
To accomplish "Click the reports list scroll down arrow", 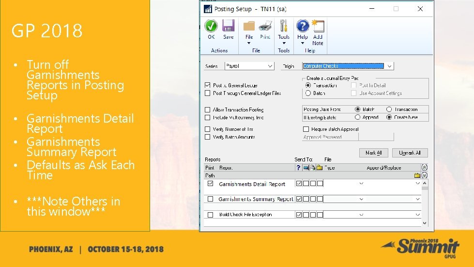I will pyautogui.click(x=425, y=223).
